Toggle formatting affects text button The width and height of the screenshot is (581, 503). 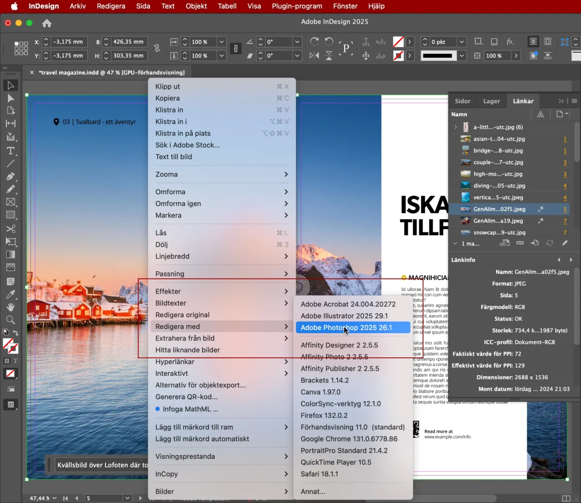click(x=15, y=361)
